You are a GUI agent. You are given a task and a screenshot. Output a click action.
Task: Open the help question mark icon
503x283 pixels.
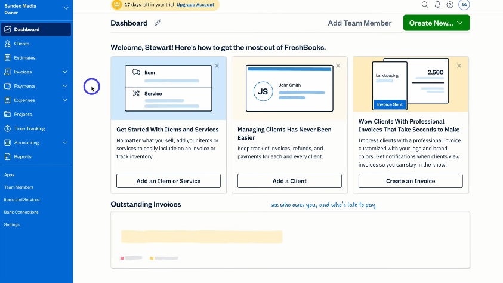(x=450, y=5)
